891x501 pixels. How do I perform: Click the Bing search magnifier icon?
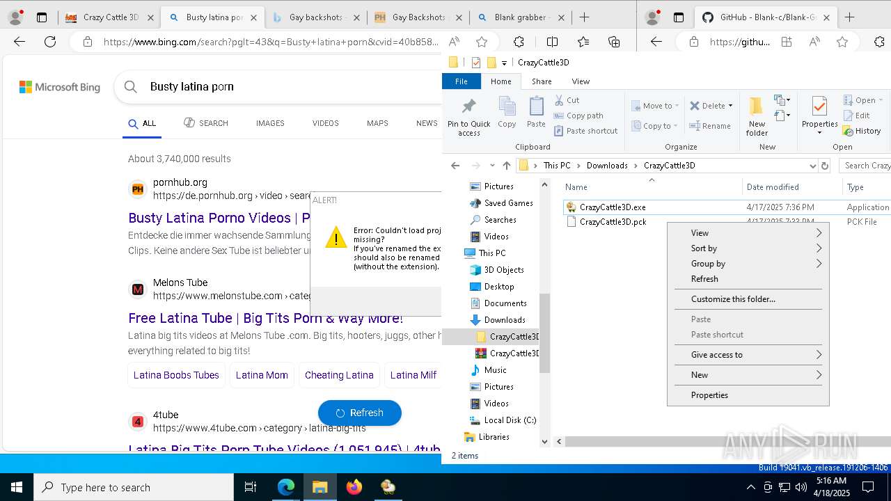[x=130, y=87]
